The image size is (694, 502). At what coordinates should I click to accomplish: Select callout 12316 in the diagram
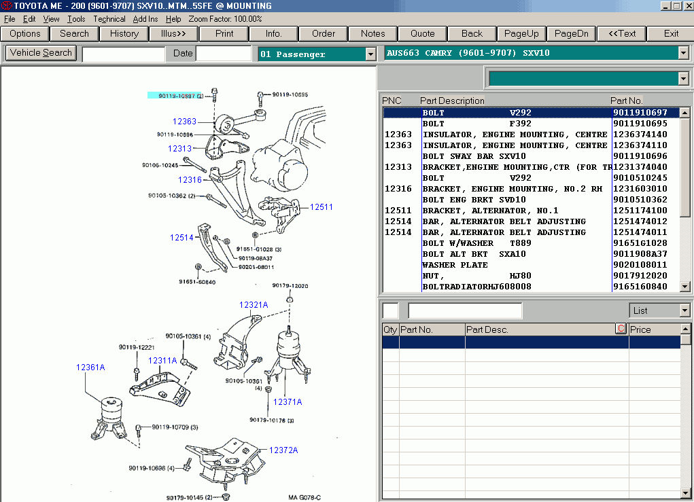point(190,179)
